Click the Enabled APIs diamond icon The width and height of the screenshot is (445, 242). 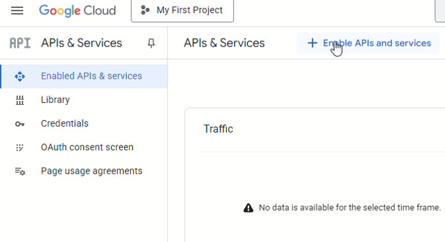point(20,77)
